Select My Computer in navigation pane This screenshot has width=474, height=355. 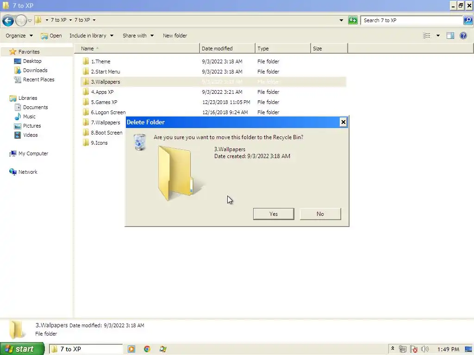(x=33, y=153)
